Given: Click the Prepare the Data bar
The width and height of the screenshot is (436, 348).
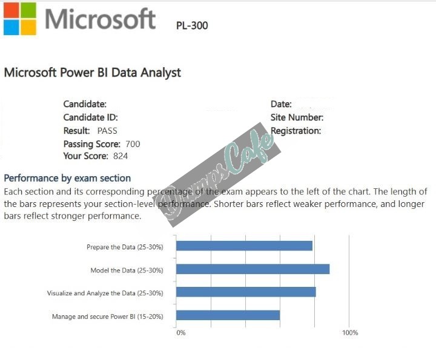Looking at the screenshot, I should click(x=244, y=246).
